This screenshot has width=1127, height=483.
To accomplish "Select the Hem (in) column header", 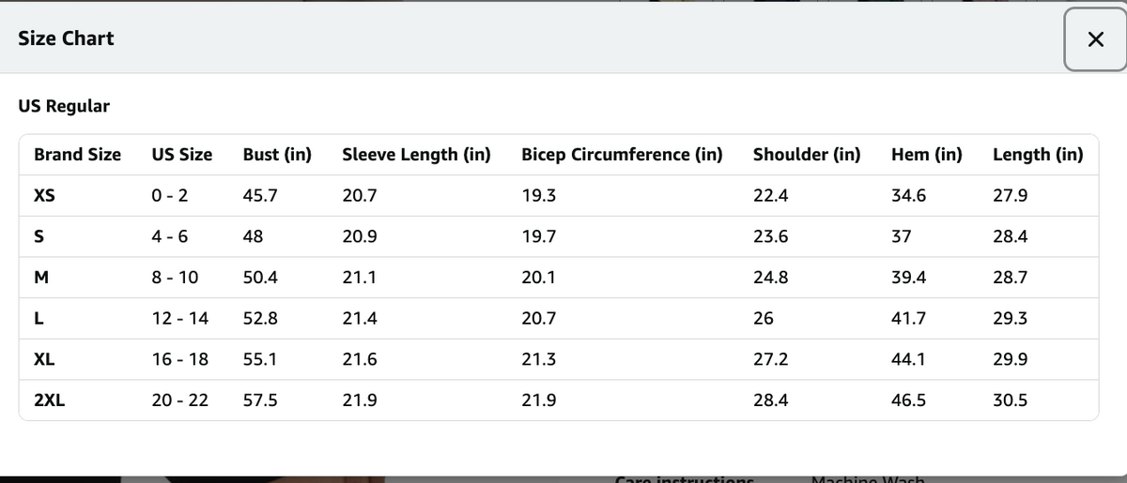I will click(927, 155).
